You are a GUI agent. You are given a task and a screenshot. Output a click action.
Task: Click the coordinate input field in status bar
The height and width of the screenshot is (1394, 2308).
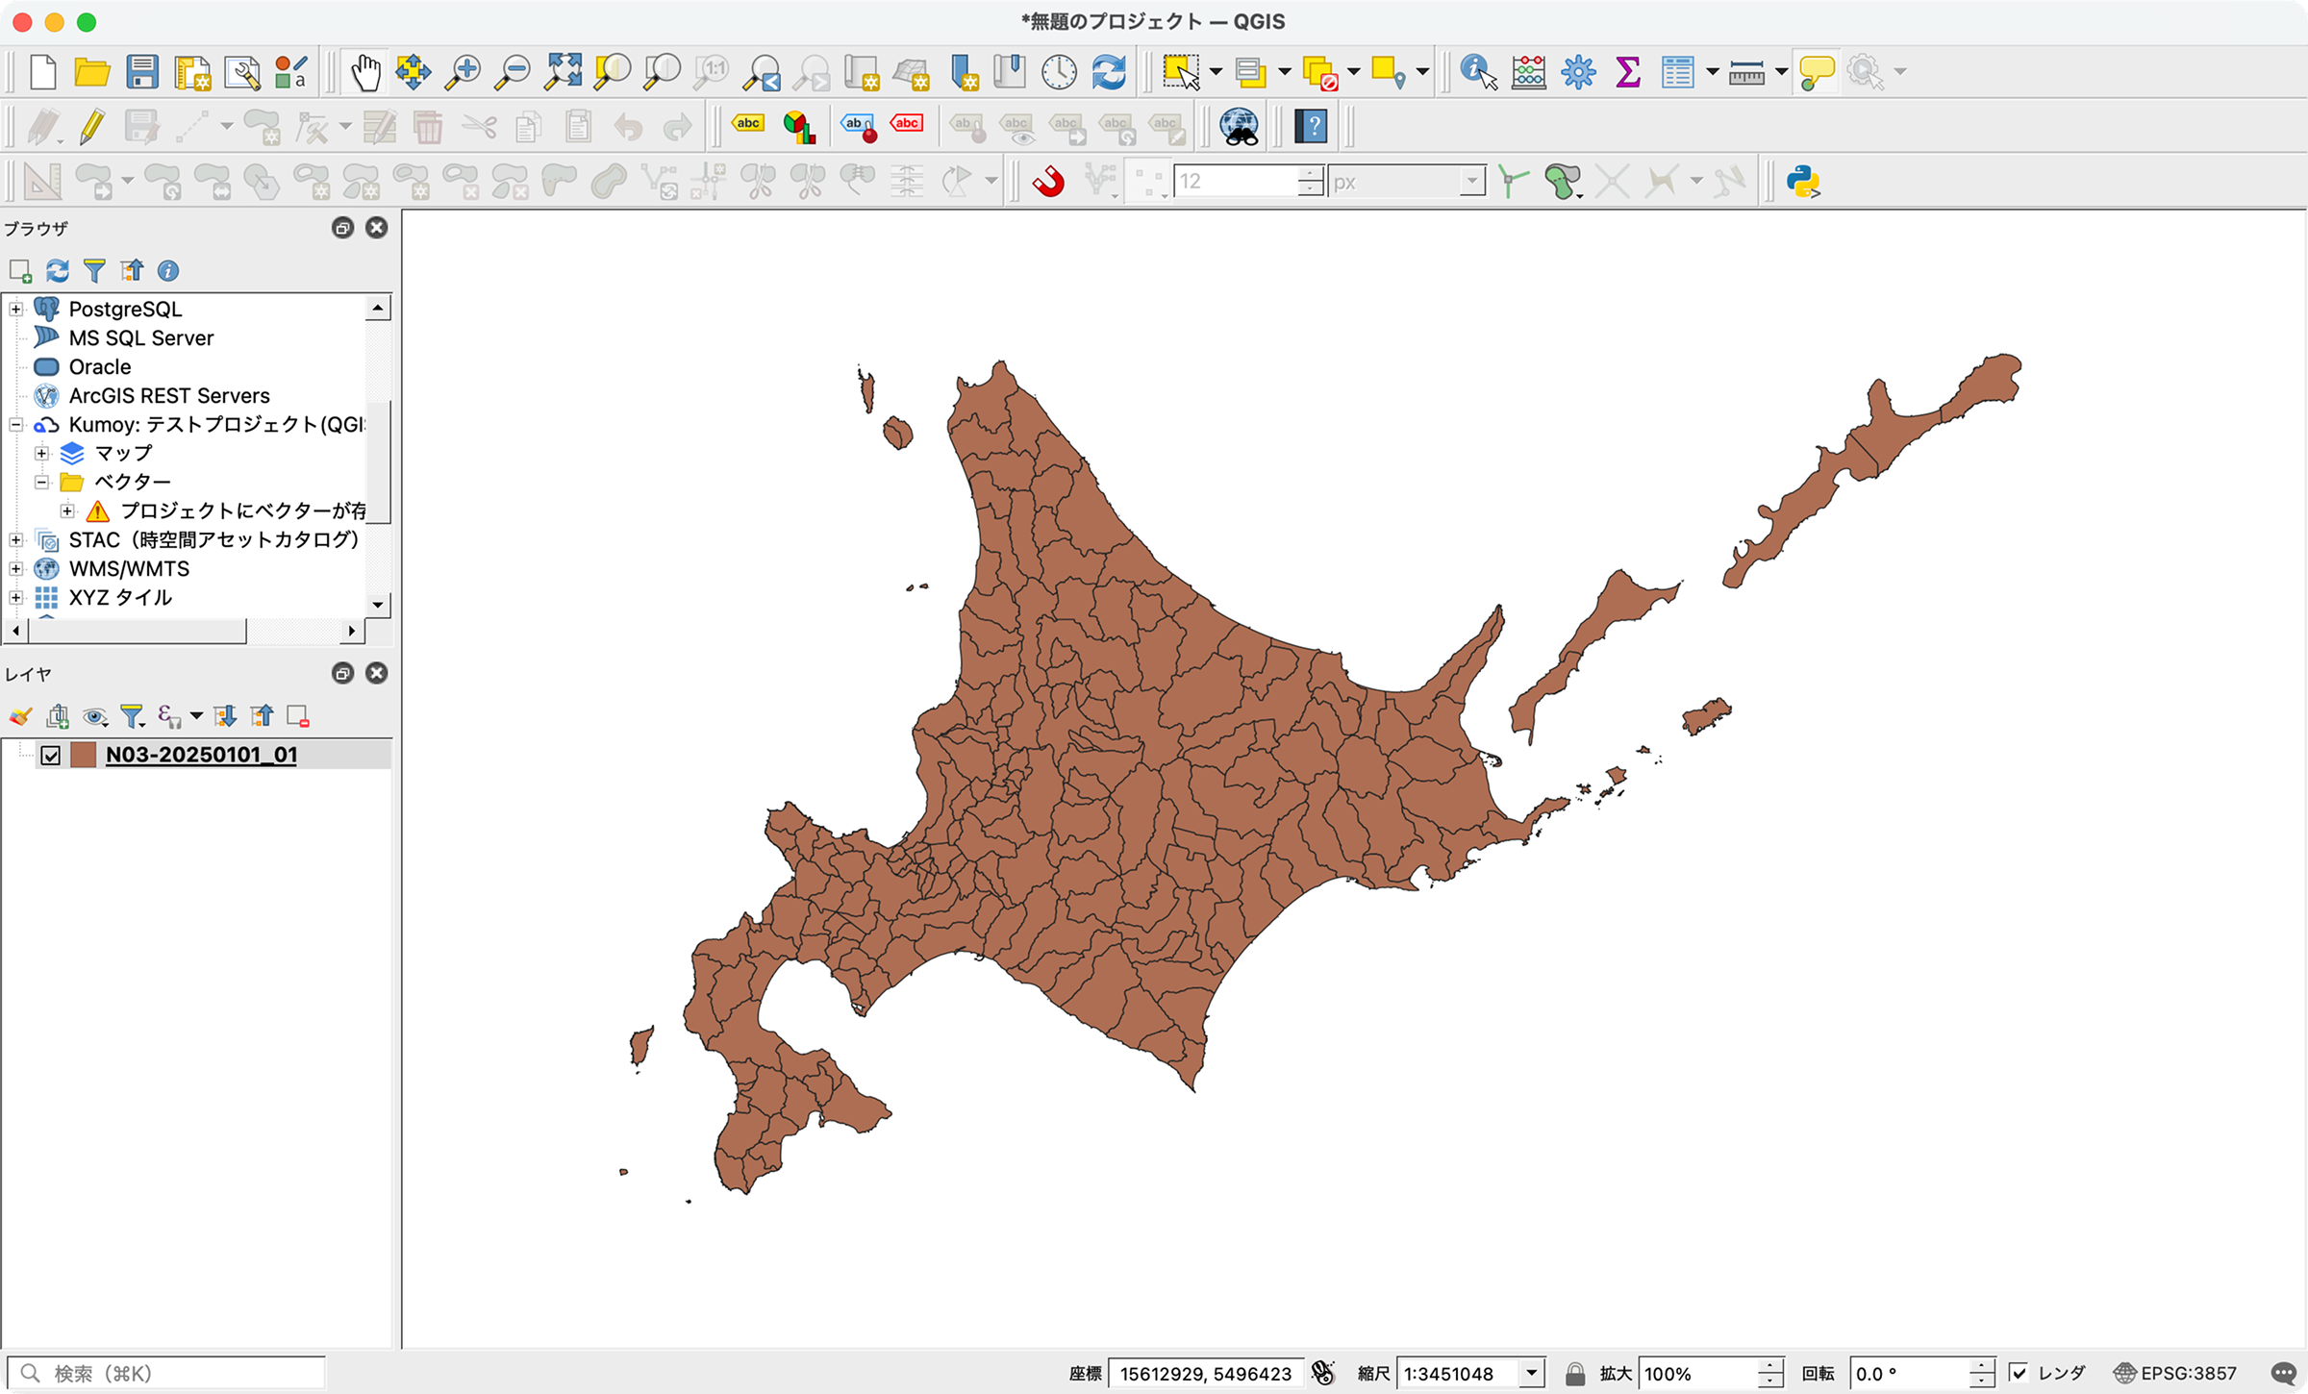tap(1207, 1373)
